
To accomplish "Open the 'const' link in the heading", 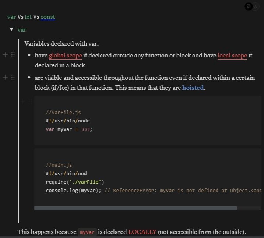I will click(47, 17).
